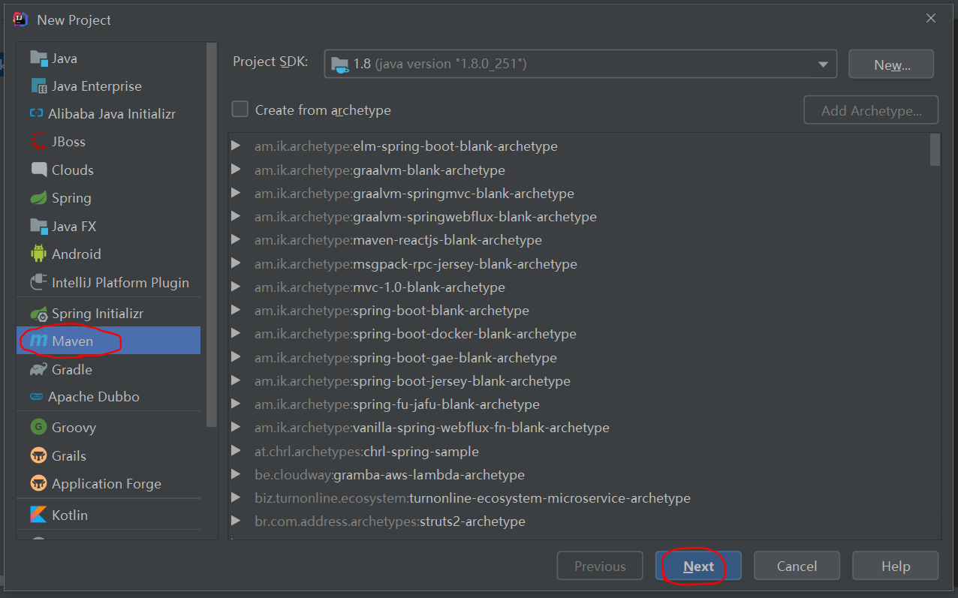958x598 pixels.
Task: Expand spring-fu-jafu-blank-archetype node
Action: click(236, 404)
